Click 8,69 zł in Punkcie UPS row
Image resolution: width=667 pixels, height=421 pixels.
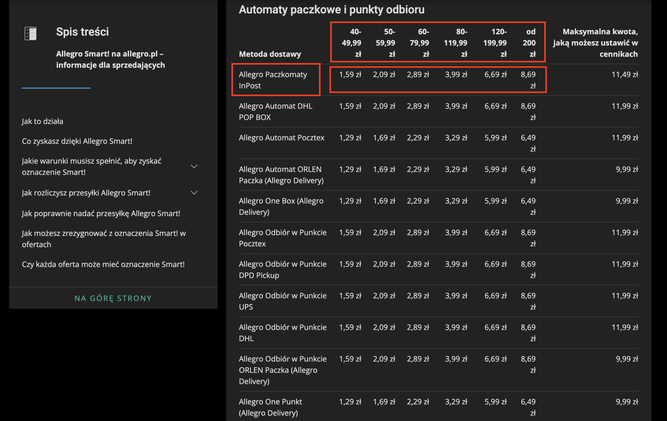click(x=528, y=301)
